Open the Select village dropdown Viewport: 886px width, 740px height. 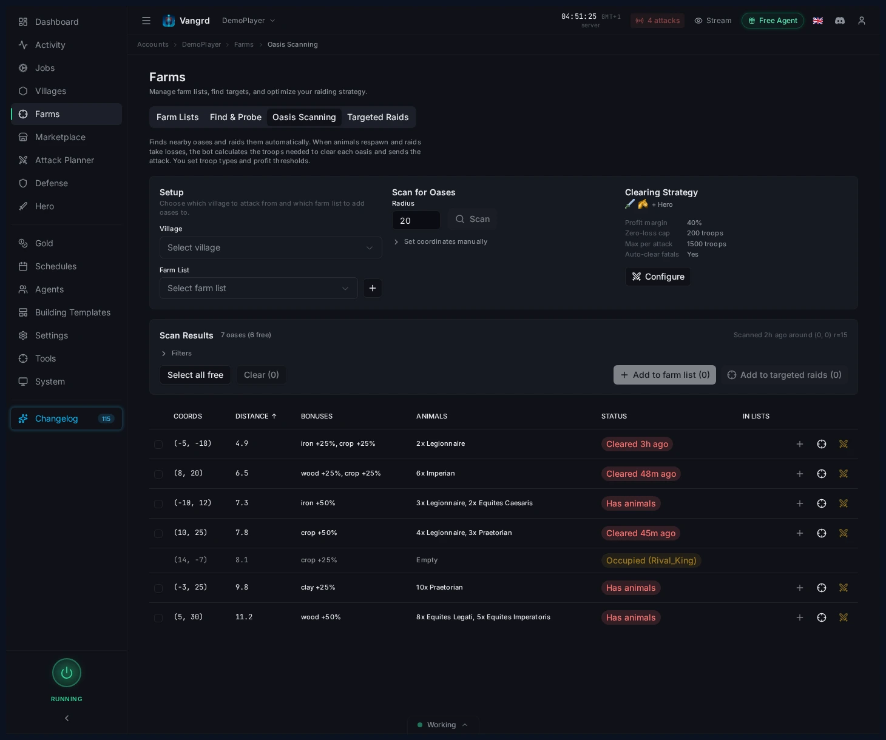pyautogui.click(x=271, y=247)
